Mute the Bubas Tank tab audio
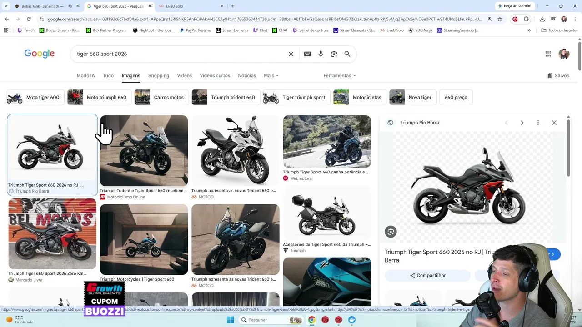The image size is (582, 327). click(70, 6)
